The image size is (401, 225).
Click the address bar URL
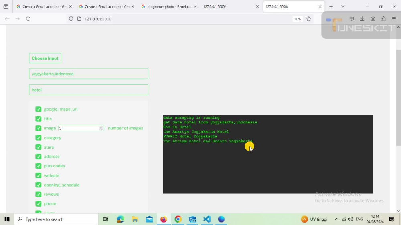[98, 19]
